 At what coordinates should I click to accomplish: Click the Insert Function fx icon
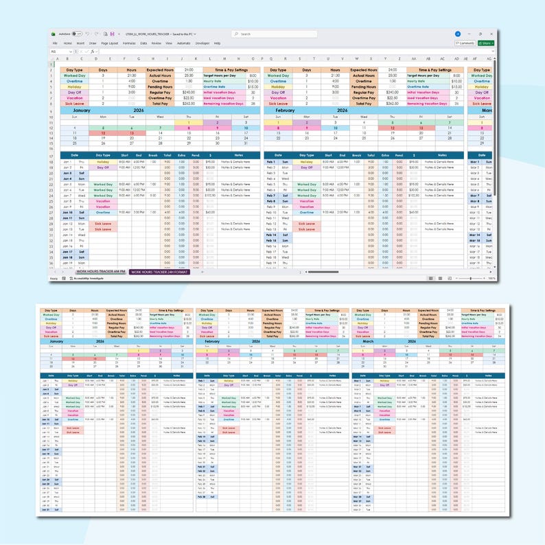tap(93, 51)
